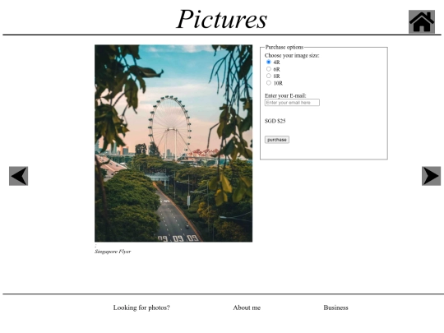The image size is (444, 333).
Task: Click the Pictures page heading
Action: pyautogui.click(x=222, y=19)
